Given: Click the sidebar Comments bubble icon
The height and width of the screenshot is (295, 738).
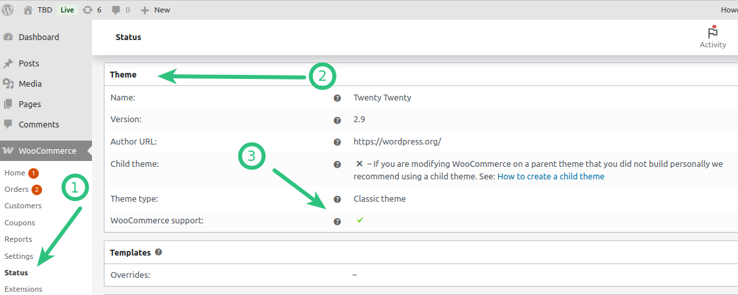Looking at the screenshot, I should 8,124.
